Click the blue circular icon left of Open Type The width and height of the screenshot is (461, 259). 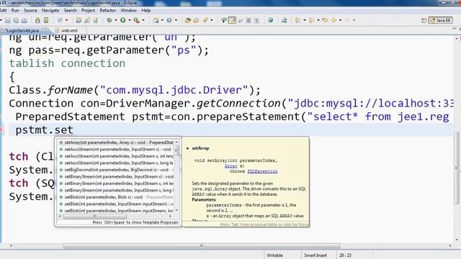tap(169, 20)
